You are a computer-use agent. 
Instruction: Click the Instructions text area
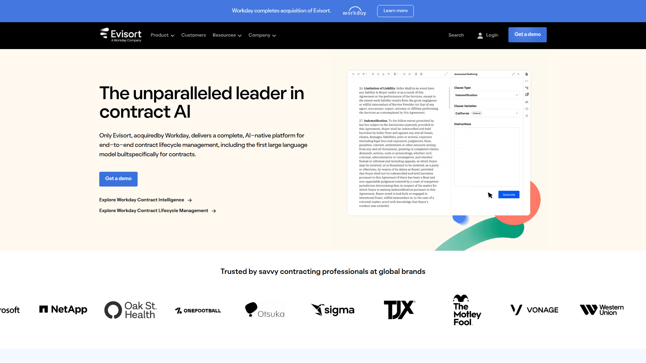[x=487, y=157]
